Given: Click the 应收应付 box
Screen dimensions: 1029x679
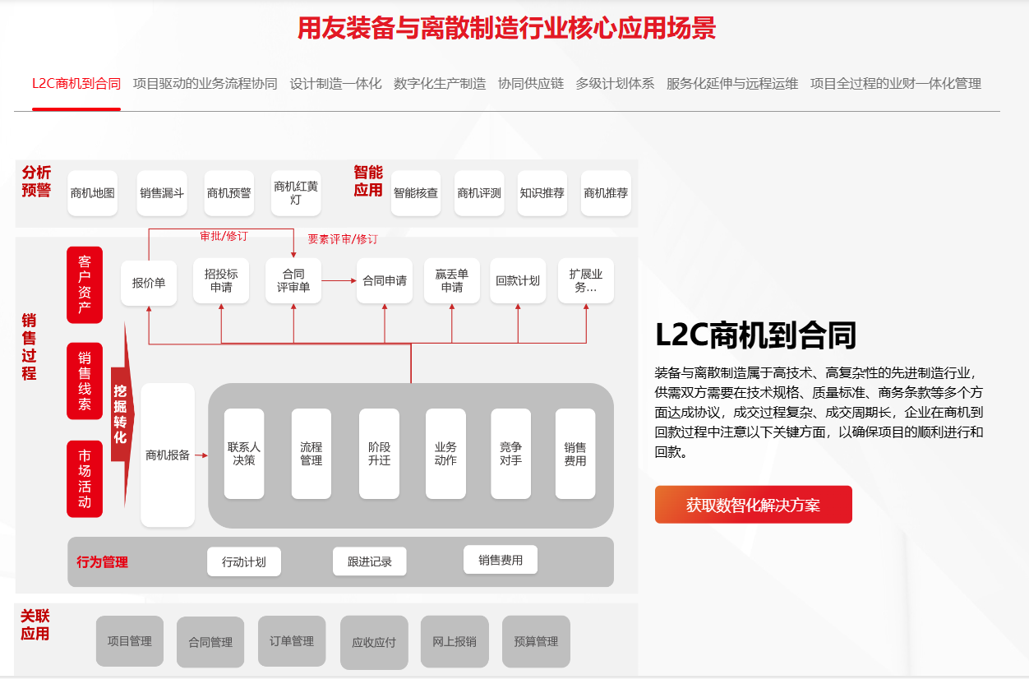Looking at the screenshot, I should click(374, 643).
